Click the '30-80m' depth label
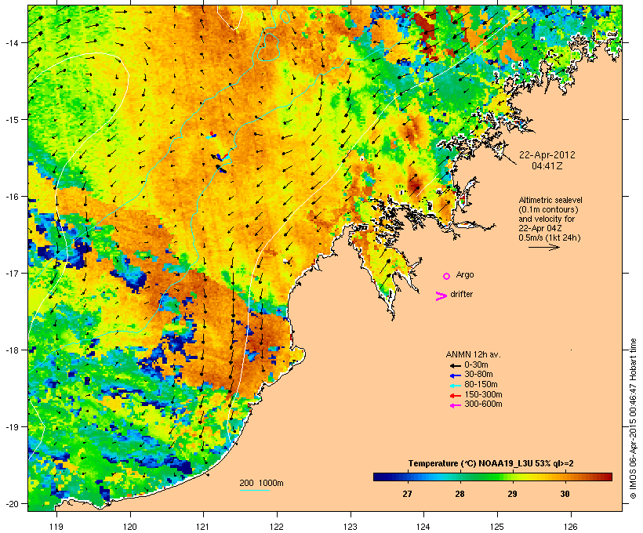This screenshot has width=643, height=533. pyautogui.click(x=478, y=375)
